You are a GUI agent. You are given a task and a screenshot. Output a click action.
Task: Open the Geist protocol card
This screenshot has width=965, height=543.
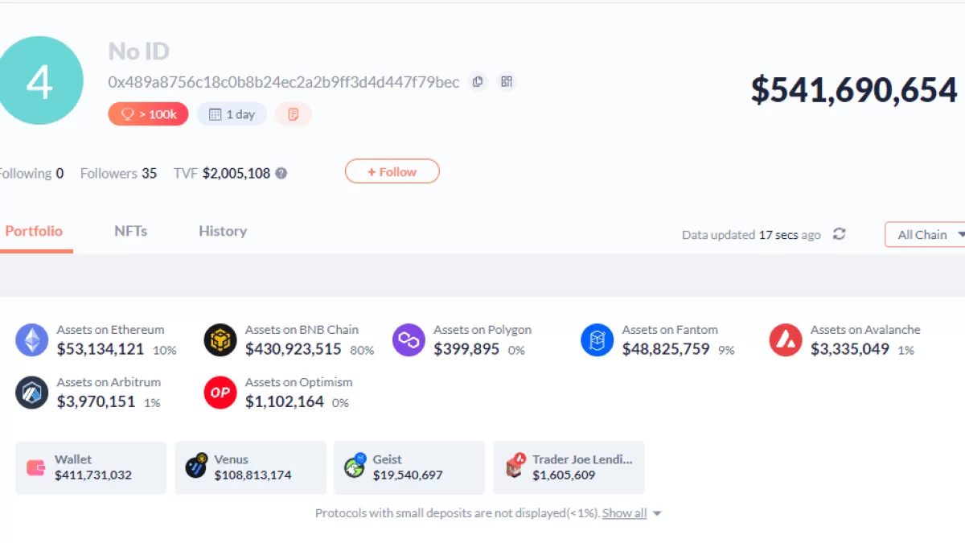(409, 467)
